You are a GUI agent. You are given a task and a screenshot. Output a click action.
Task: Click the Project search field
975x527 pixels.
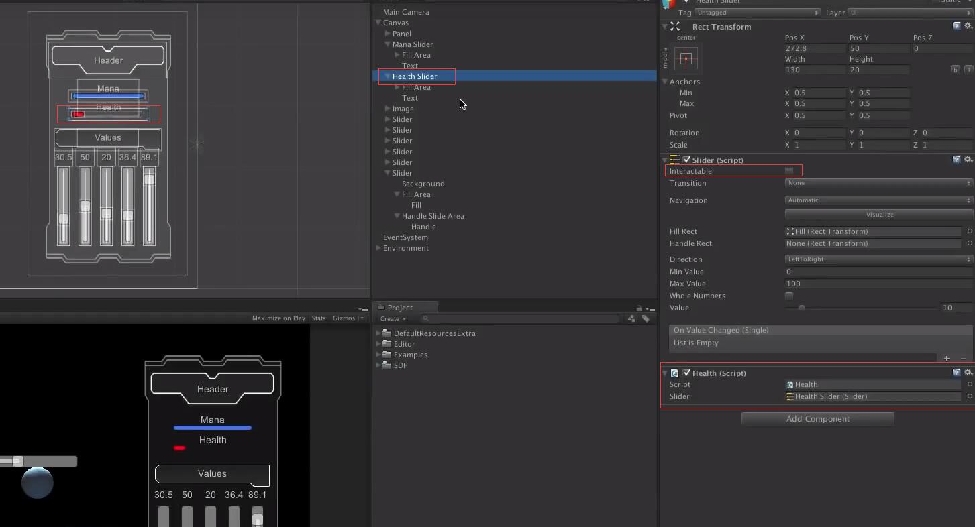click(x=520, y=319)
